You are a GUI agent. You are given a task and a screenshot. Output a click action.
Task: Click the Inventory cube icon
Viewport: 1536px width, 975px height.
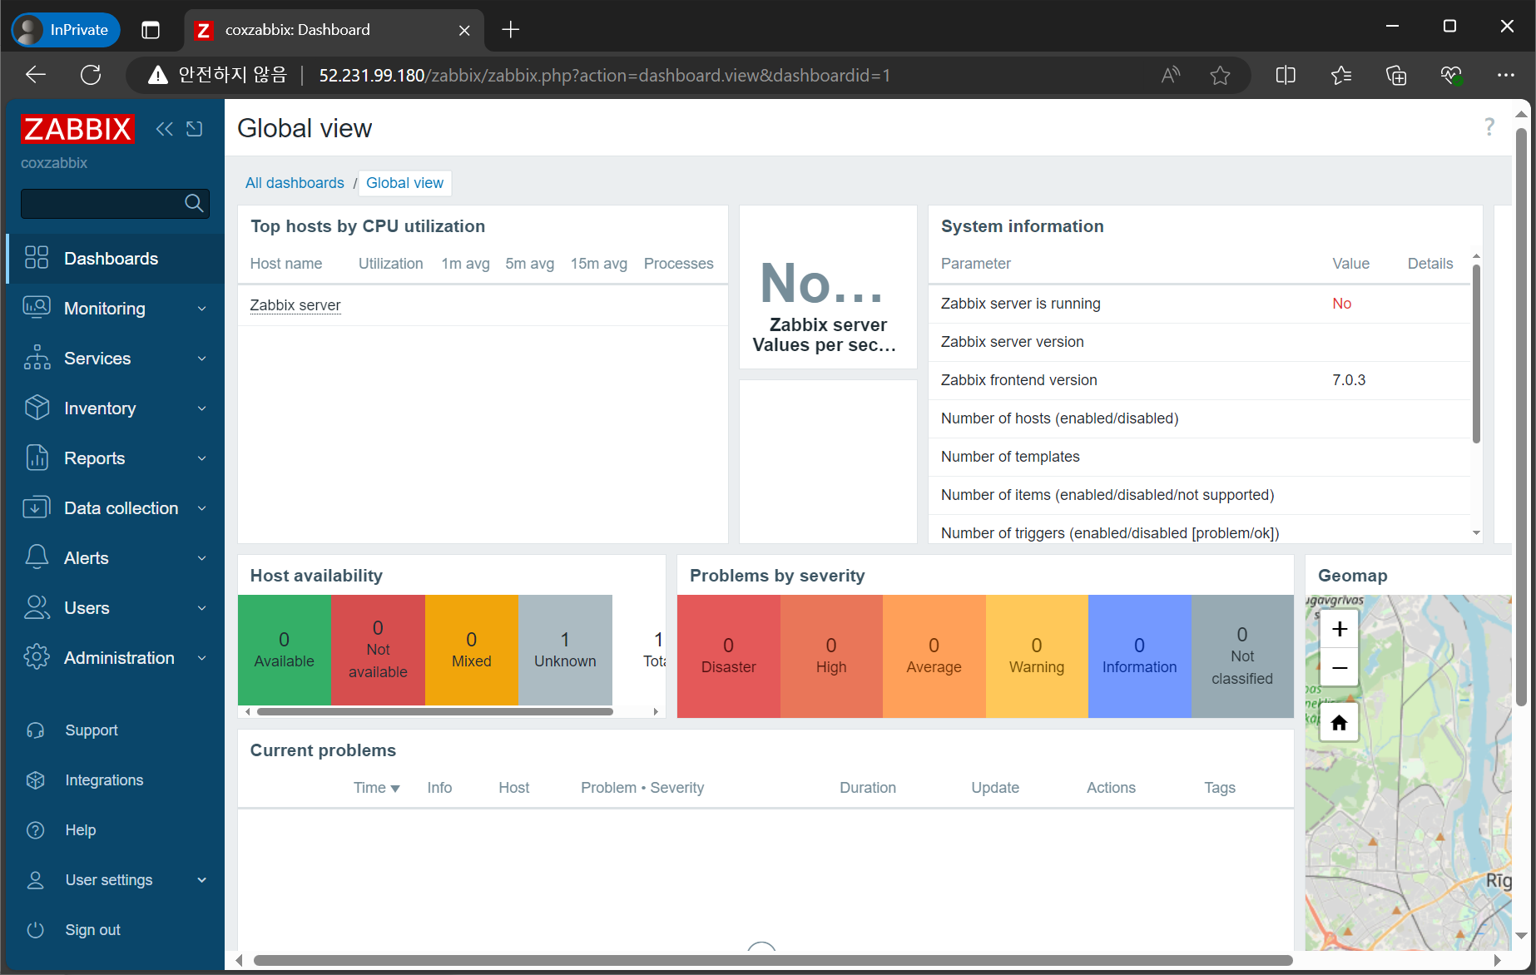coord(37,408)
